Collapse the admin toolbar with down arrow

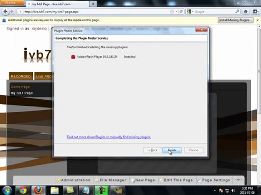point(238,181)
